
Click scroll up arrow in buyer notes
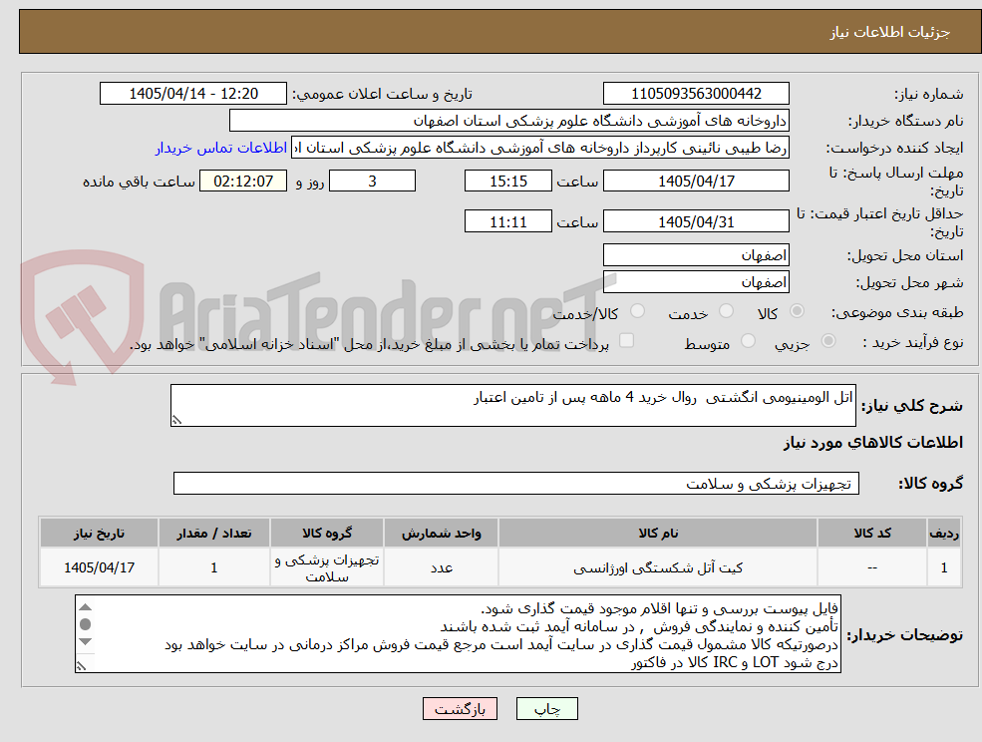[86, 606]
